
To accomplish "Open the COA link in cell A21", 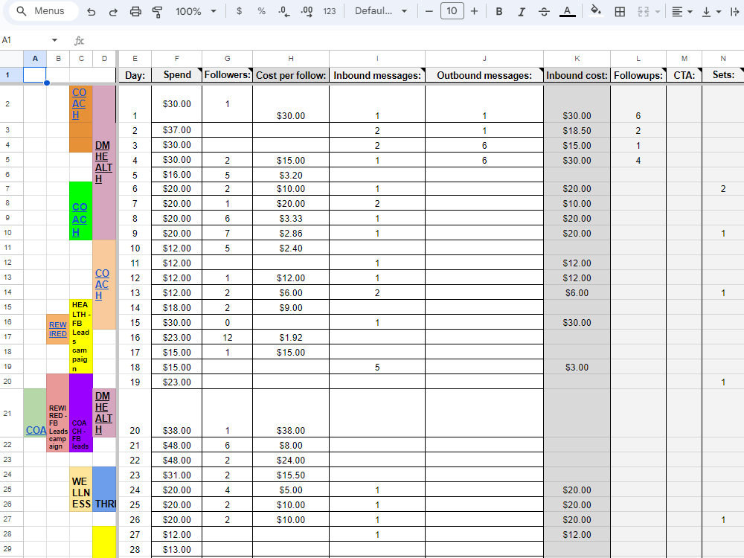I will click(36, 430).
